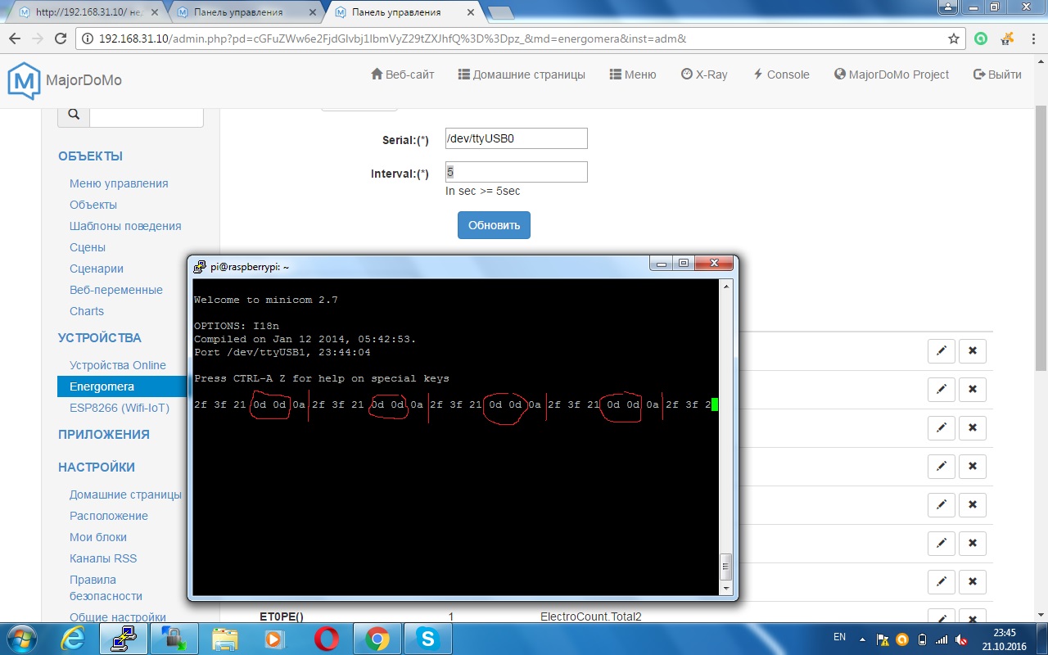Click the terminal window scroll-down arrow
Image resolution: width=1048 pixels, height=655 pixels.
point(725,588)
